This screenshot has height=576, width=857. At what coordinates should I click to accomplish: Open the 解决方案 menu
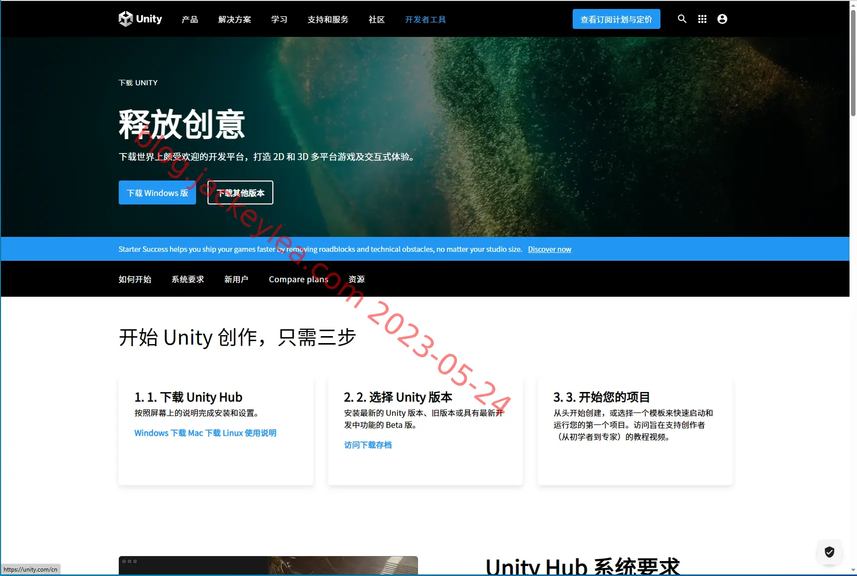click(235, 19)
